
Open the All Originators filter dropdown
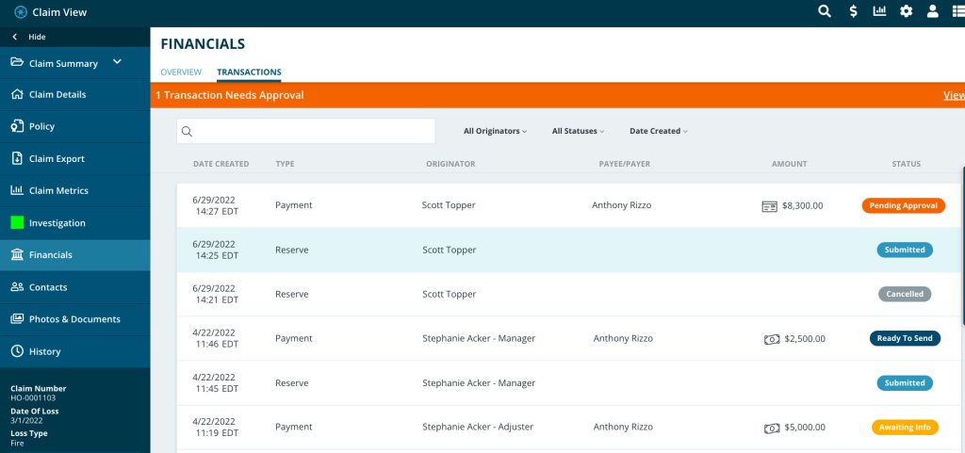click(x=495, y=131)
